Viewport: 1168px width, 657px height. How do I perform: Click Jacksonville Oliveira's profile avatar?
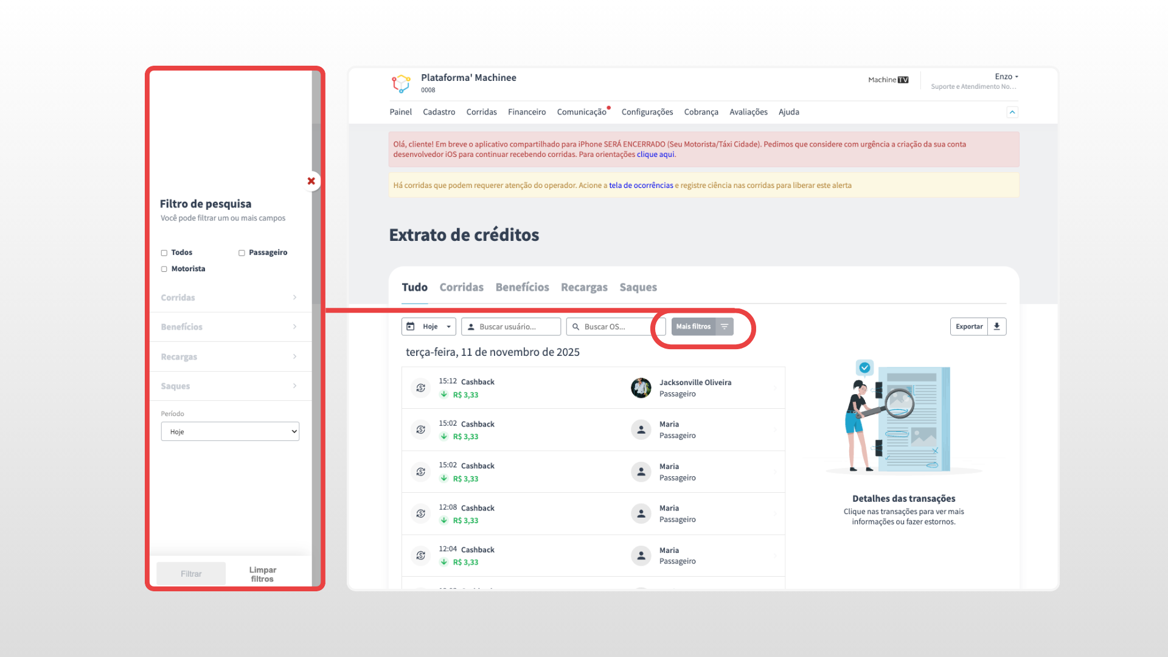pyautogui.click(x=641, y=388)
